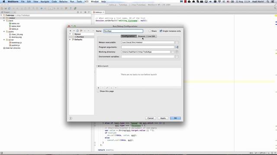Open the help question mark in dialog

coord(71,118)
